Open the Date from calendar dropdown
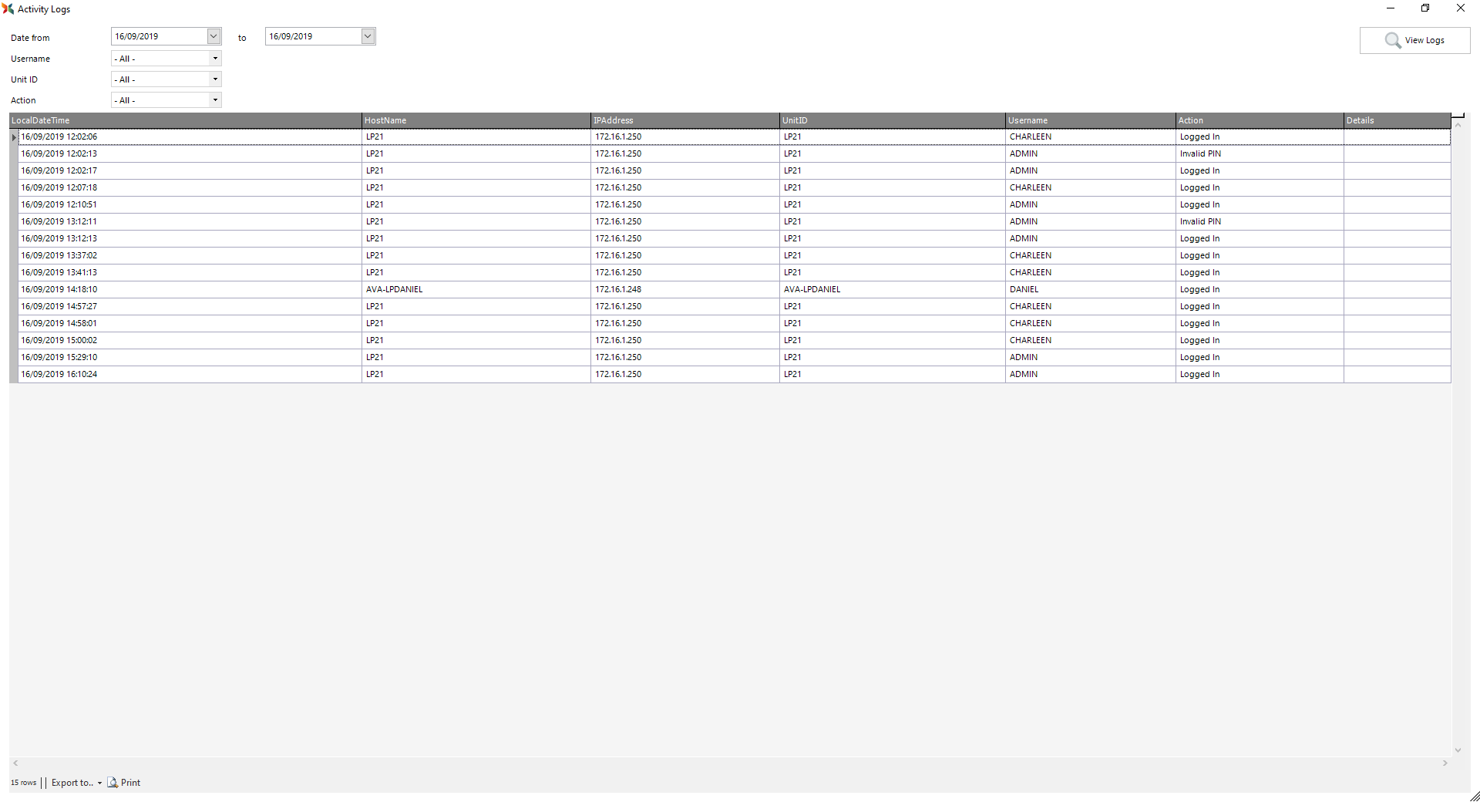 [214, 36]
